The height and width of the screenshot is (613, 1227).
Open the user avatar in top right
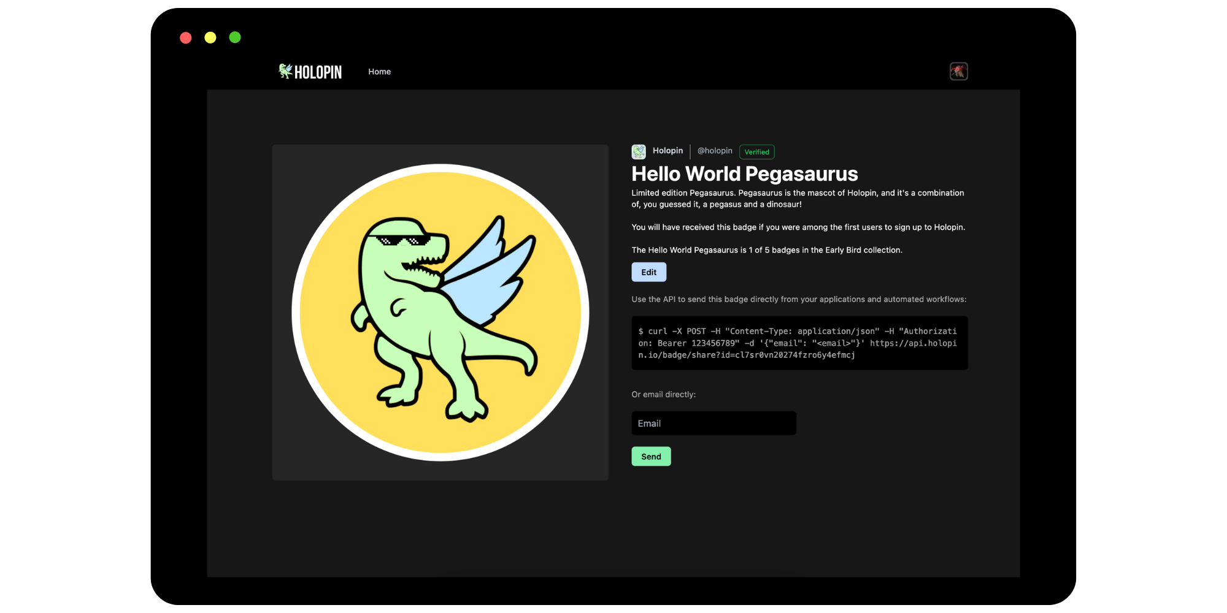[958, 71]
